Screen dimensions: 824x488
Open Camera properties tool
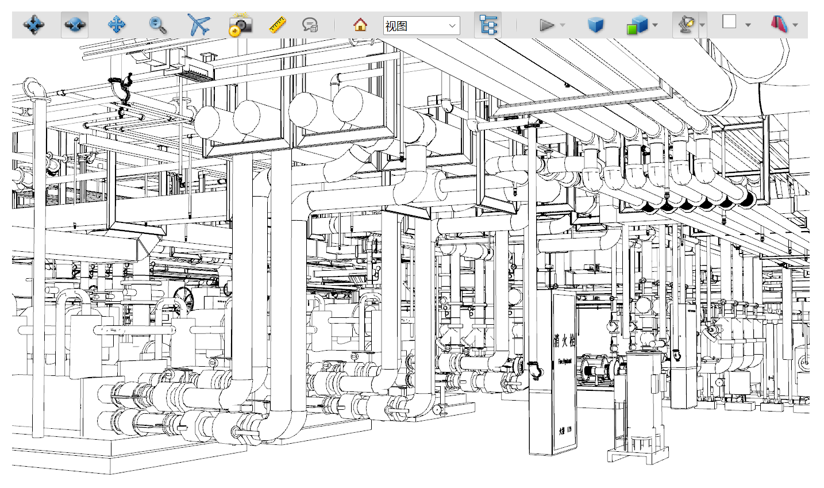click(x=240, y=25)
